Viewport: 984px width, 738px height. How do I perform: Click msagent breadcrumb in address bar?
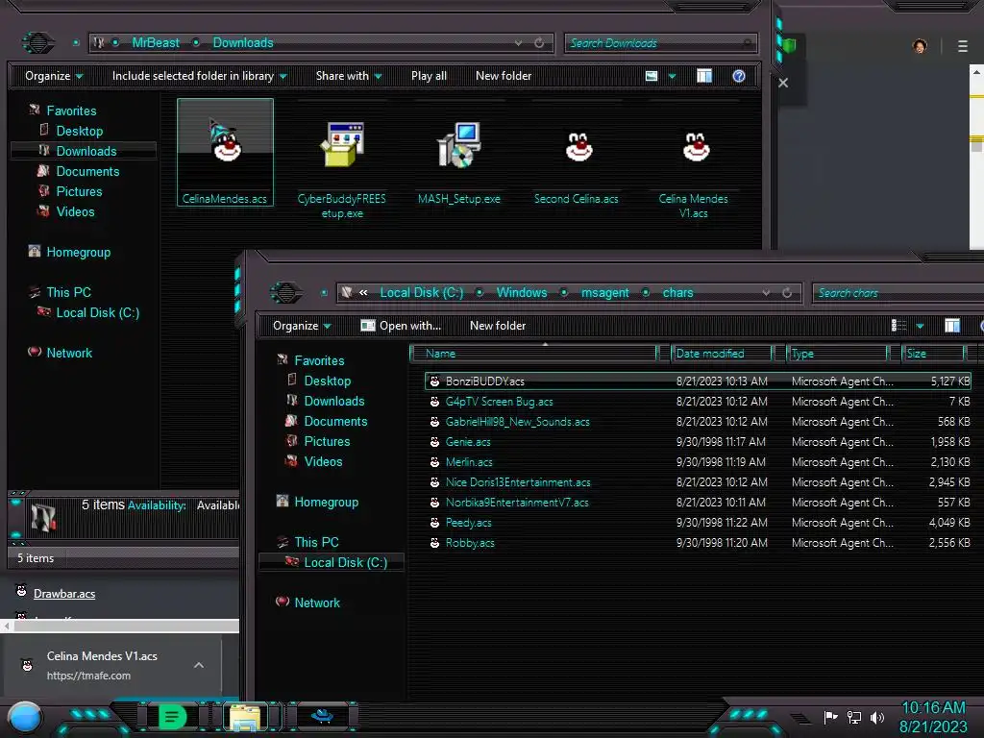[605, 292]
